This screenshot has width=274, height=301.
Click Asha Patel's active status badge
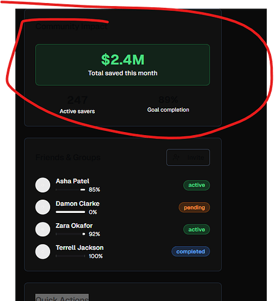click(x=197, y=185)
